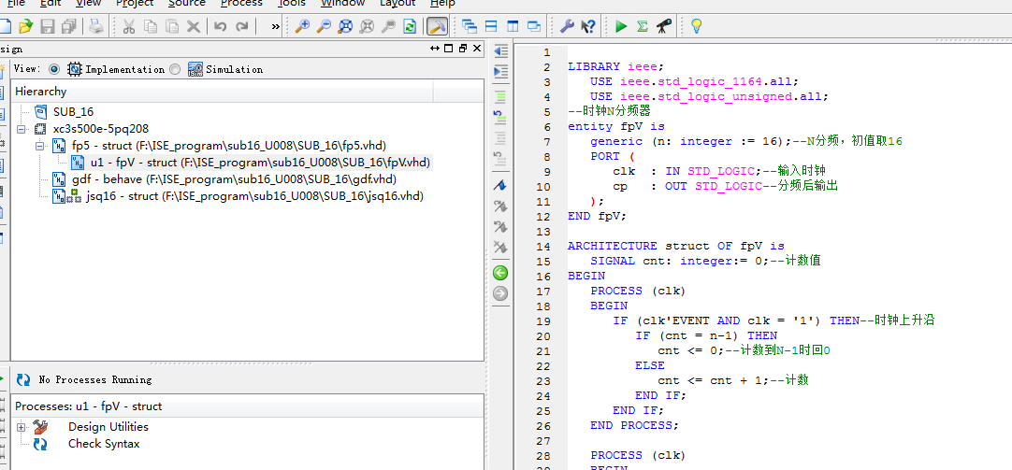Toggle the highlighted find tool button

436,26
